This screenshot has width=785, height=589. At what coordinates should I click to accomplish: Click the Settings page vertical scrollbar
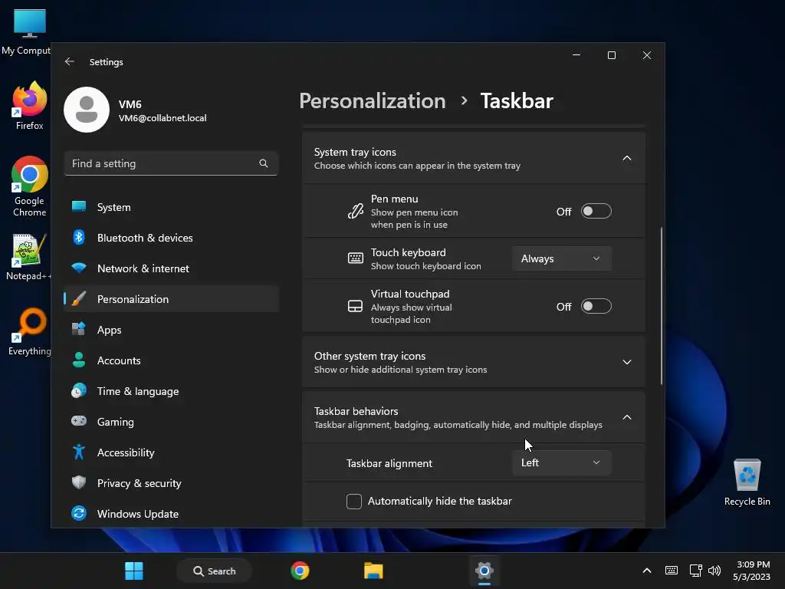coord(662,305)
